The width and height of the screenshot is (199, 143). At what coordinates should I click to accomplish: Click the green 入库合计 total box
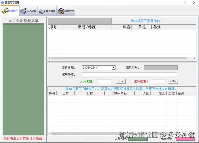tap(138, 139)
